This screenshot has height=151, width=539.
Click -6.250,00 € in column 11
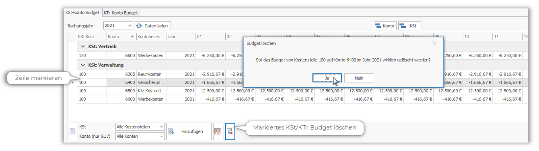(x=507, y=56)
